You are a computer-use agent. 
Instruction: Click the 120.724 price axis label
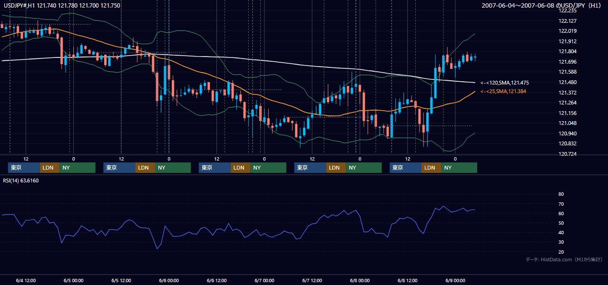pyautogui.click(x=568, y=154)
